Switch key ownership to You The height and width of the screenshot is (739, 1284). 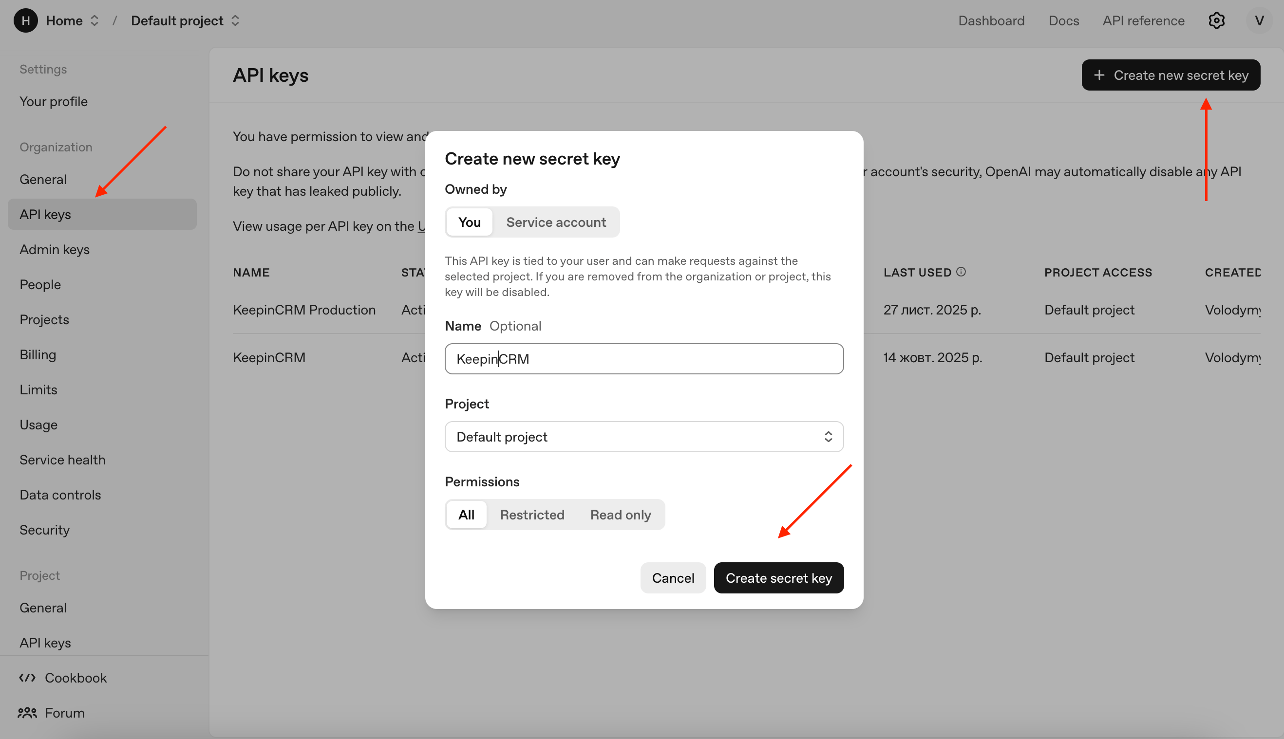469,222
